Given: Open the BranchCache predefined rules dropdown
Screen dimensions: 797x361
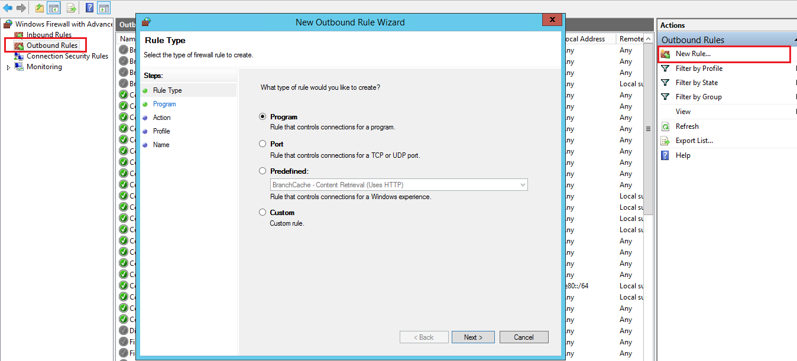Looking at the screenshot, I should 522,184.
